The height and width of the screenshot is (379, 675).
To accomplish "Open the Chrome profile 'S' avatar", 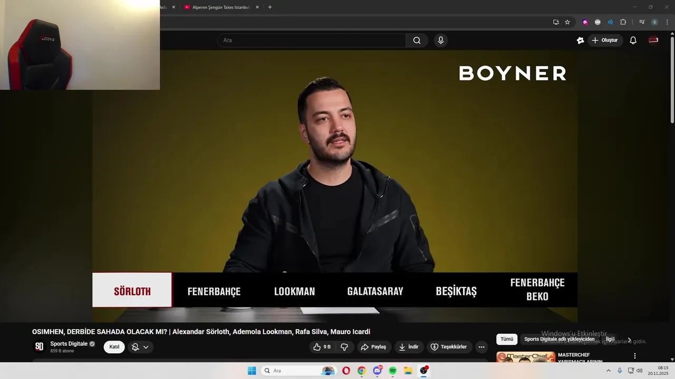I will [x=654, y=22].
